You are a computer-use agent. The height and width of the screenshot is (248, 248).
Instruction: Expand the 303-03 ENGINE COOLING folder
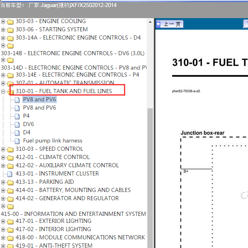tap(3, 21)
